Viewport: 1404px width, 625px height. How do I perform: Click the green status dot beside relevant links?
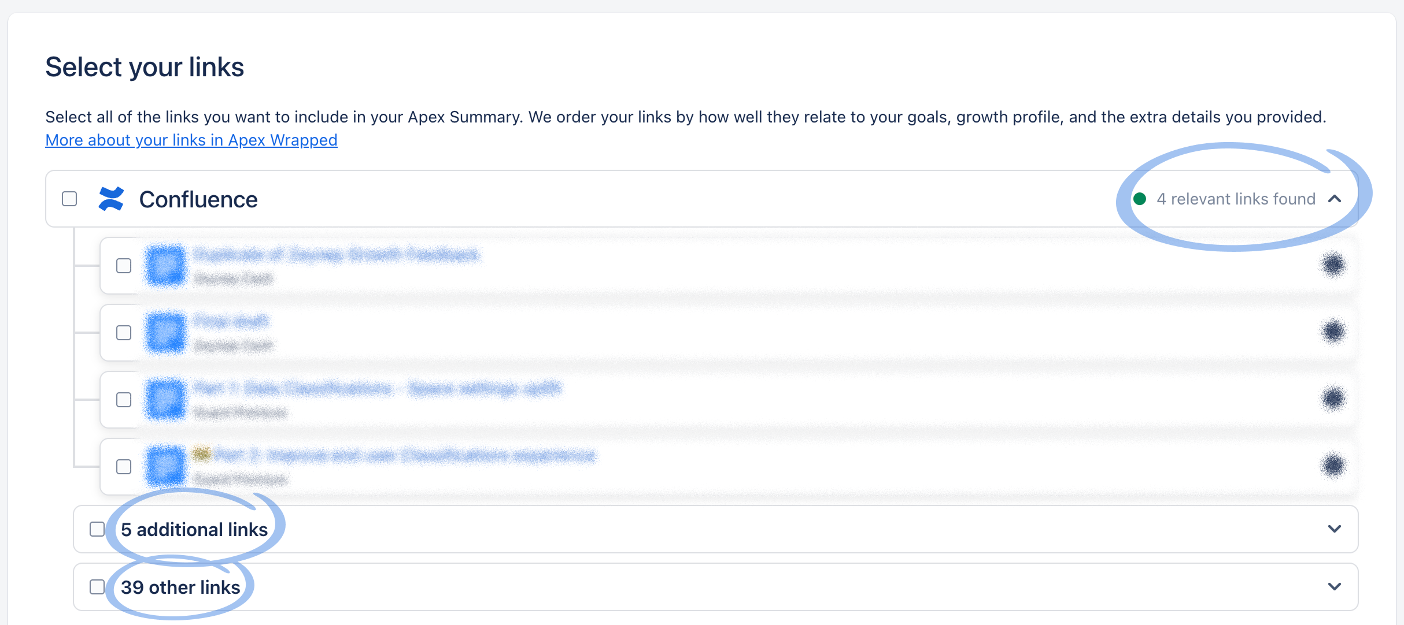click(x=1140, y=199)
